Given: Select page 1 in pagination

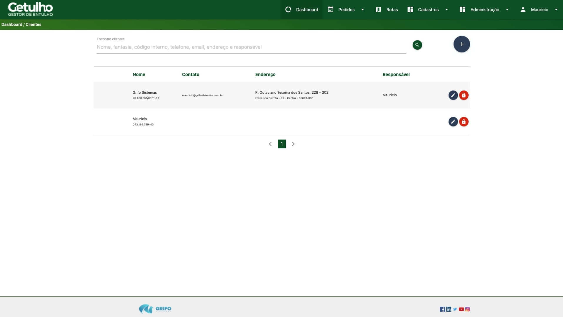Looking at the screenshot, I should [x=282, y=144].
